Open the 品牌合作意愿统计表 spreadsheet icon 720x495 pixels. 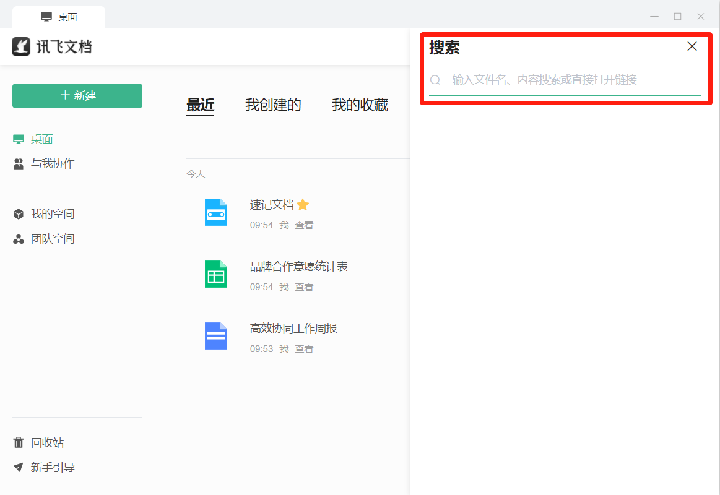pos(216,274)
